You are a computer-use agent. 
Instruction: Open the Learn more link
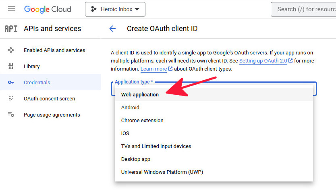(153, 69)
